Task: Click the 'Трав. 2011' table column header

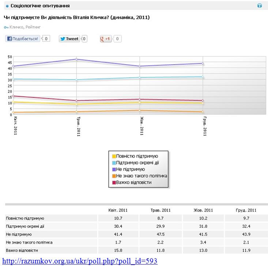Action: click(x=151, y=210)
